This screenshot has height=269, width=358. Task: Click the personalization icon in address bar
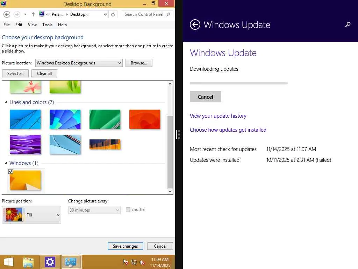tap(42, 14)
